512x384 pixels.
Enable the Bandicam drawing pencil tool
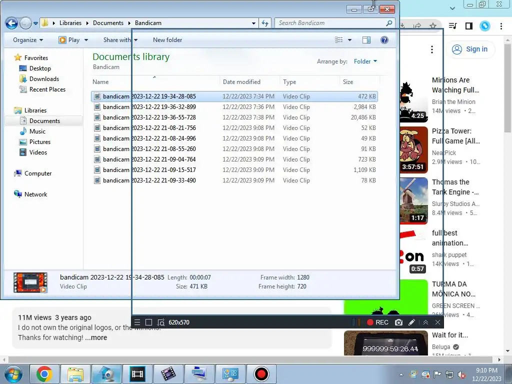(x=412, y=322)
